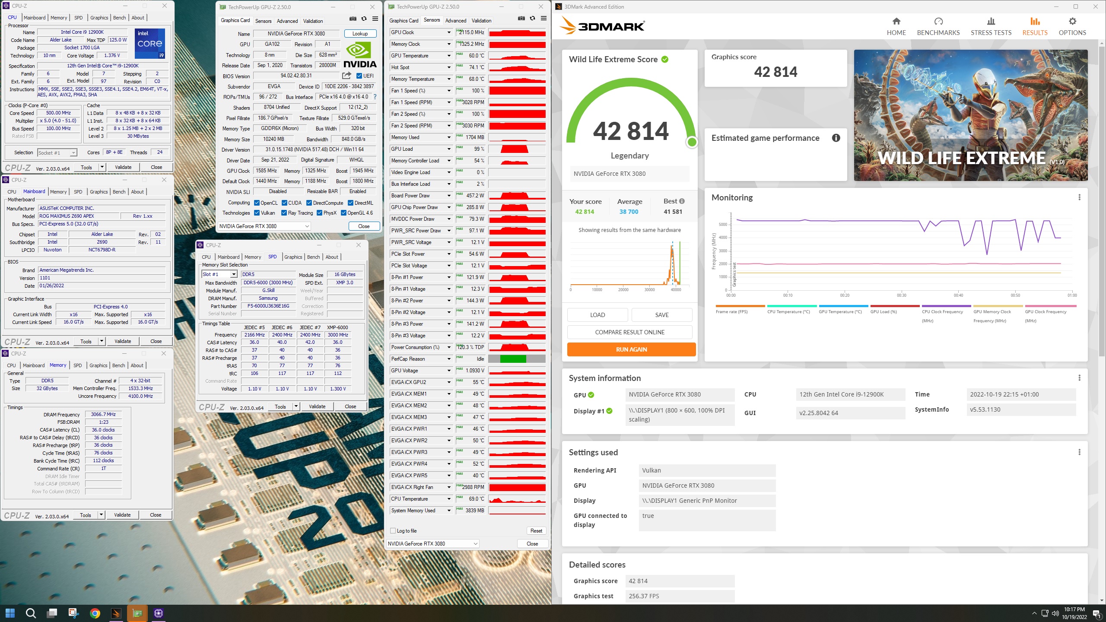Image resolution: width=1106 pixels, height=622 pixels.
Task: Switch to 3DMark taskbar icon
Action: coord(116,613)
